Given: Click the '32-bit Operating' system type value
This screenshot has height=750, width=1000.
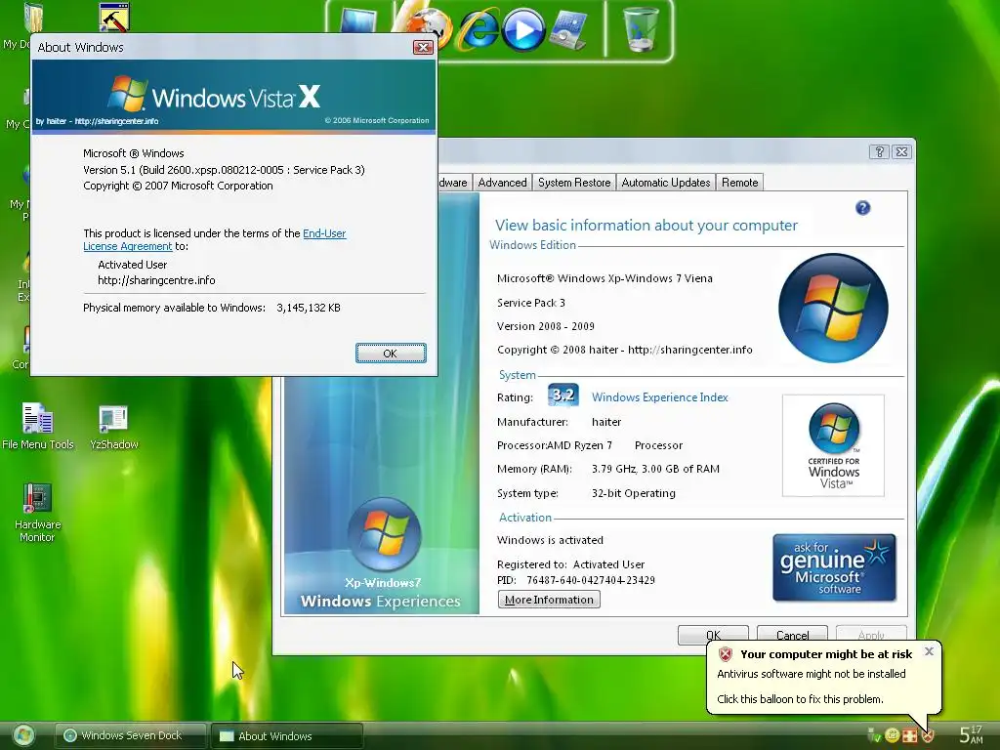Looking at the screenshot, I should point(633,493).
